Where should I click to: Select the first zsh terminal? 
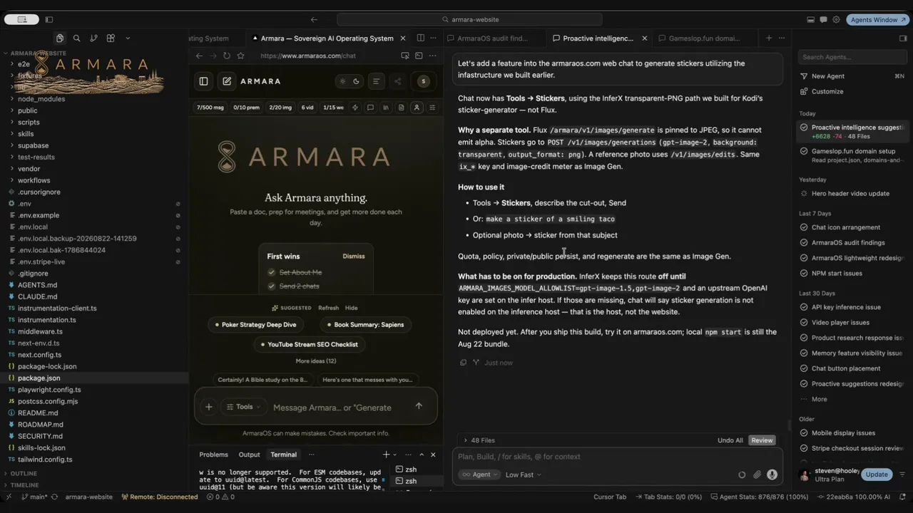tap(411, 470)
